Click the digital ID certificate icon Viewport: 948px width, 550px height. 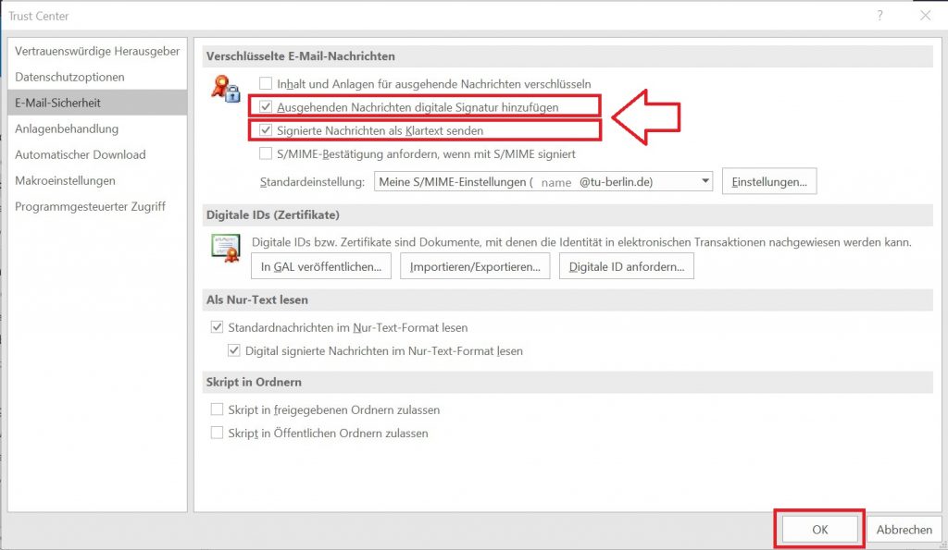click(x=226, y=248)
